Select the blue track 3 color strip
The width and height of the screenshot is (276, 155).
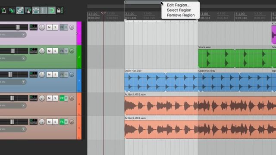79,81
